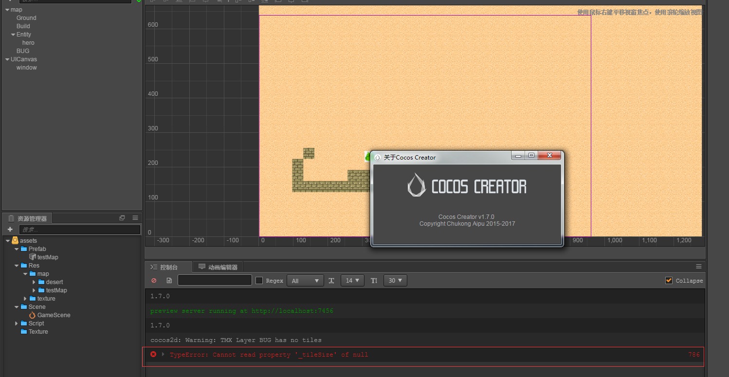Collapse the assets root tree
Image resolution: width=729 pixels, height=377 pixels.
coord(8,240)
